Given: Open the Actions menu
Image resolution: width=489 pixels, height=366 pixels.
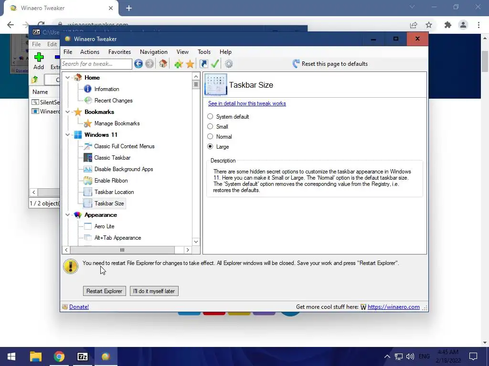Looking at the screenshot, I should coord(90,52).
